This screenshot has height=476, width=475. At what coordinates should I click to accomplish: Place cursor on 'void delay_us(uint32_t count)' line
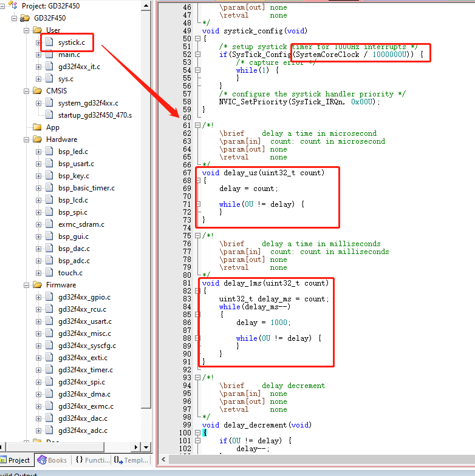(x=263, y=173)
